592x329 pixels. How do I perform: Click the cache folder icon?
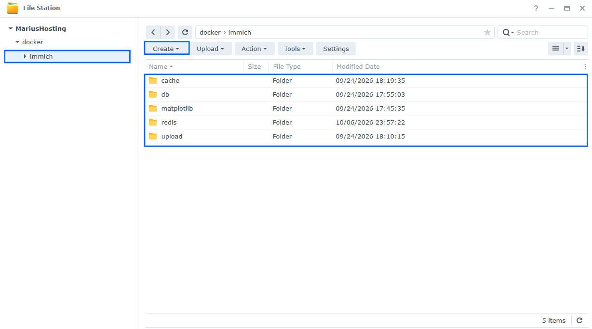(153, 80)
